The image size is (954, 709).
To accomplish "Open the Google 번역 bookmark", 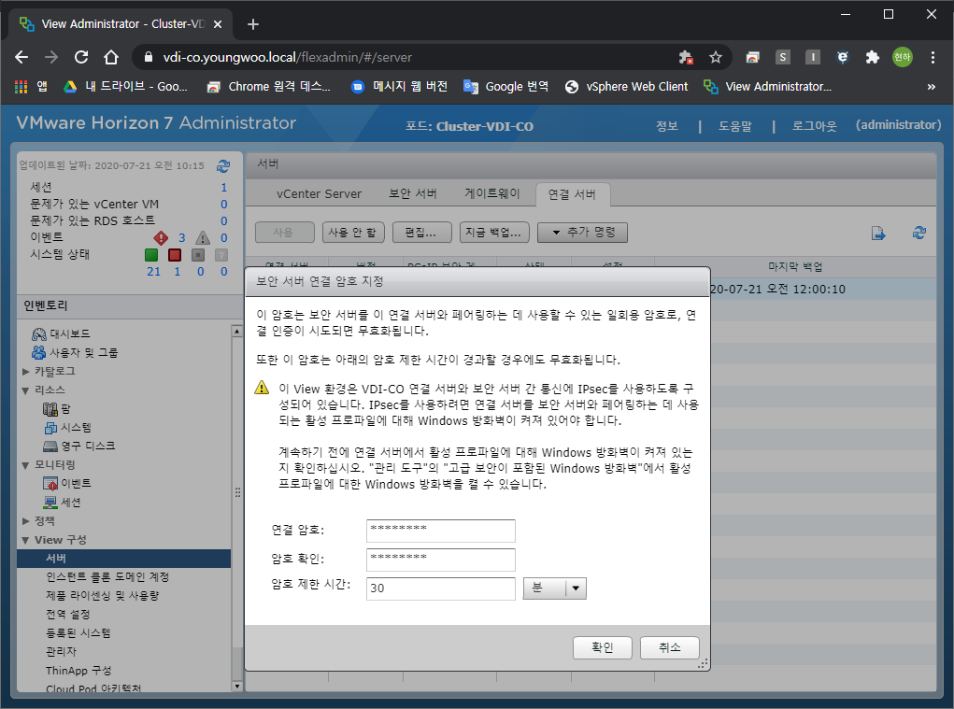I will coord(506,86).
